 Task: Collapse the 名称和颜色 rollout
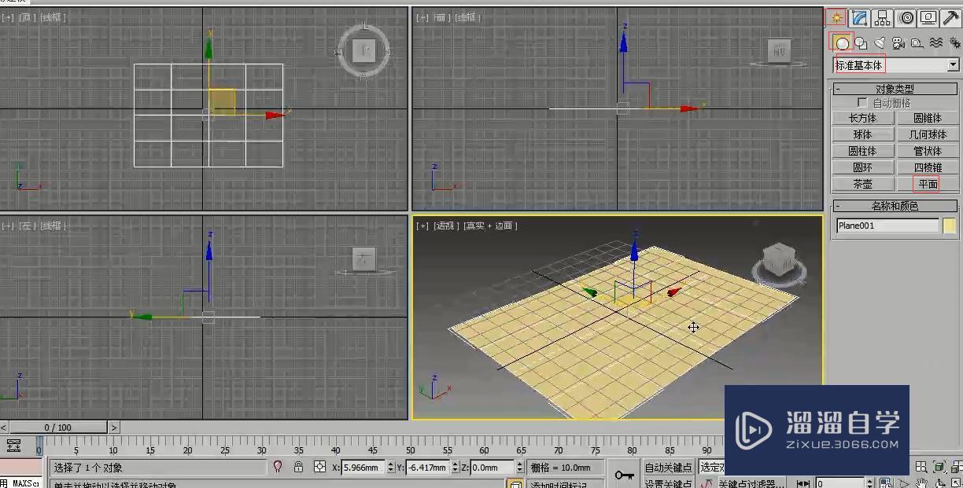point(839,206)
